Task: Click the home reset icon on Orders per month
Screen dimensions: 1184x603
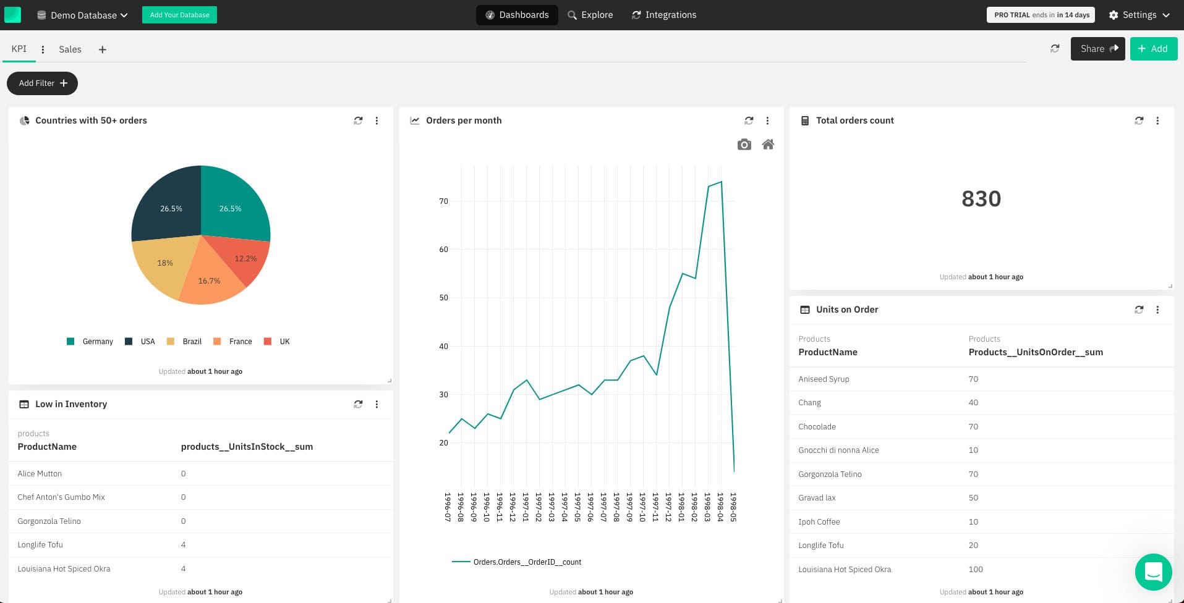Action: point(768,144)
